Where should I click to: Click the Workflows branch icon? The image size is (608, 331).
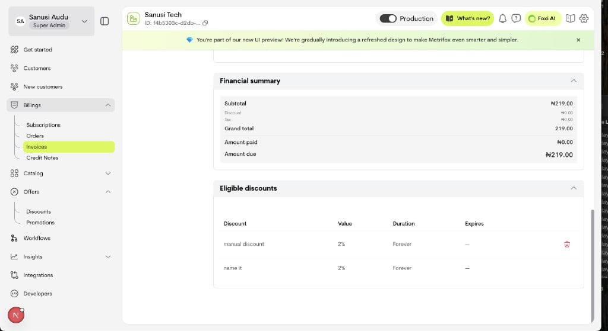(x=14, y=238)
